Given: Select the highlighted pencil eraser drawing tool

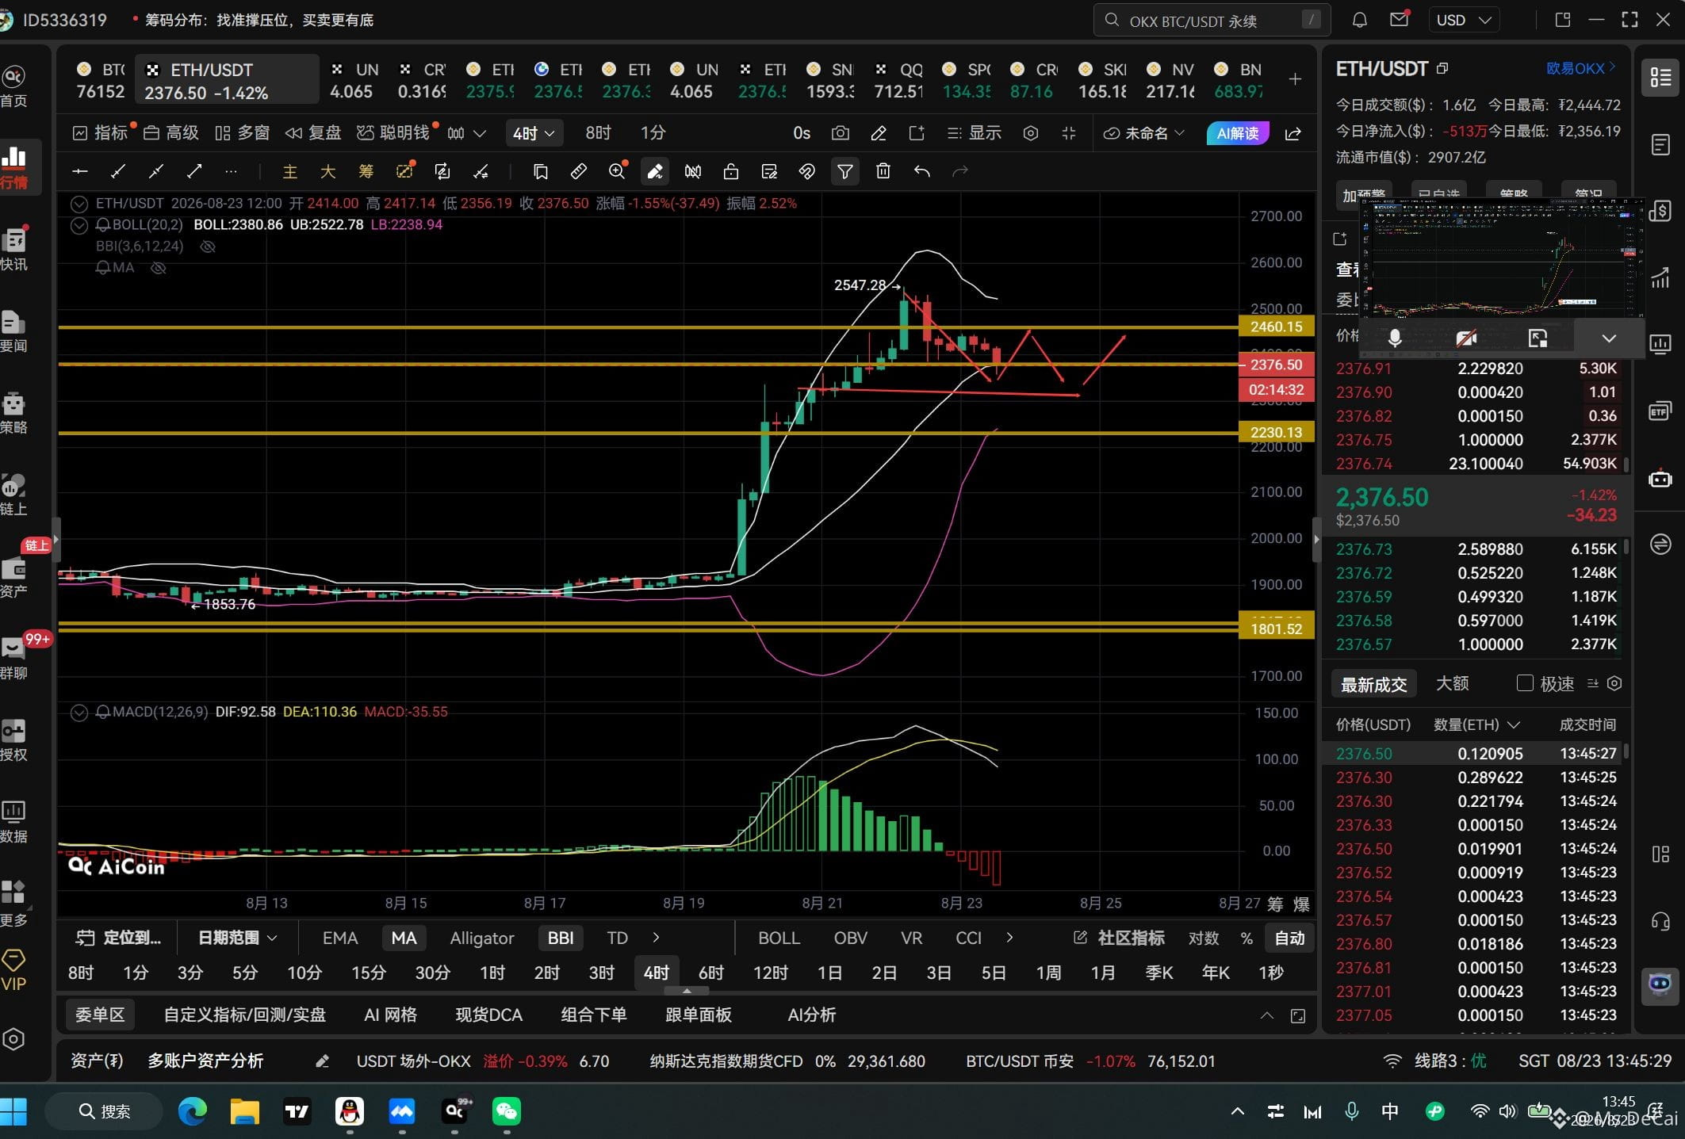Looking at the screenshot, I should [x=655, y=171].
